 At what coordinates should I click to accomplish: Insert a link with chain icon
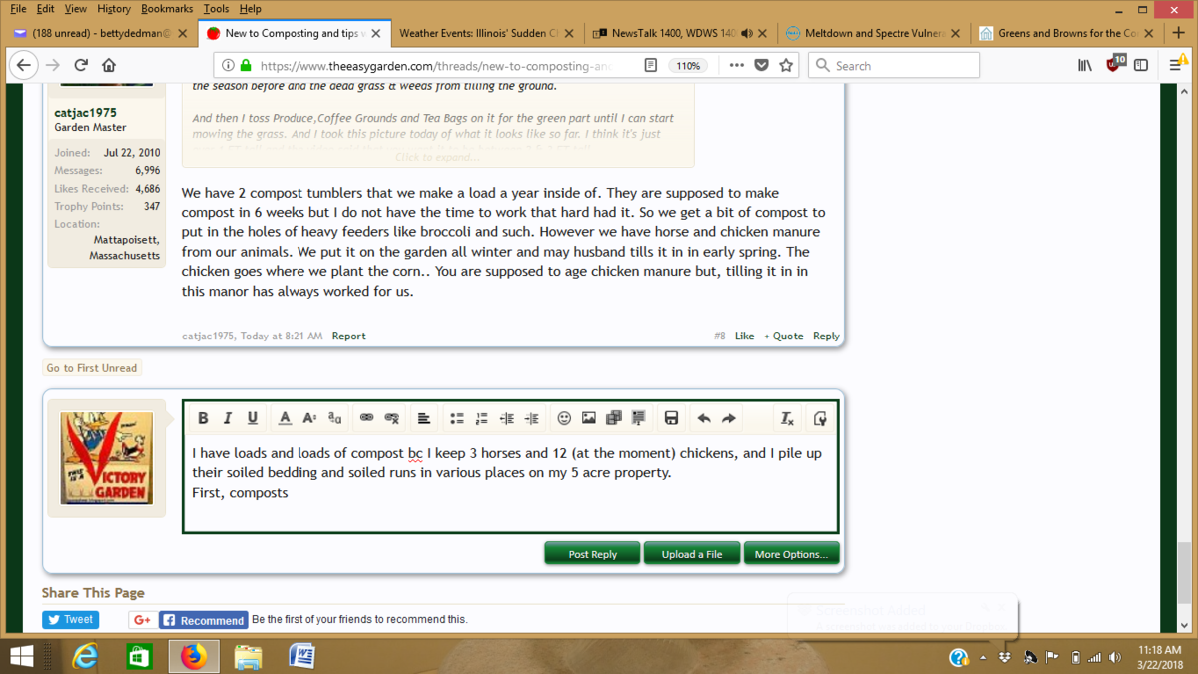366,418
